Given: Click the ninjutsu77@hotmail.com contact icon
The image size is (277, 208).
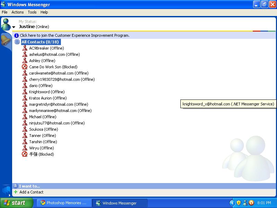Looking at the screenshot, I should coord(25,123).
